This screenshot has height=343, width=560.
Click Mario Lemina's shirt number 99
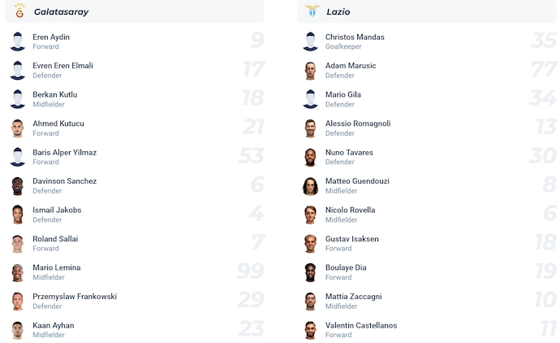point(250,272)
